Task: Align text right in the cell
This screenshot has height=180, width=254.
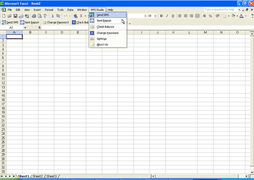Action: pos(191,16)
